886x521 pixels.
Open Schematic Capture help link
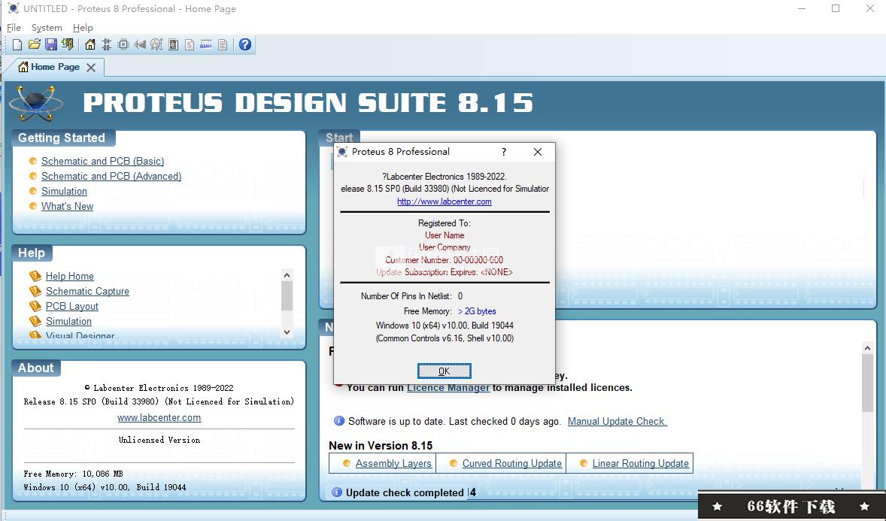tap(87, 291)
